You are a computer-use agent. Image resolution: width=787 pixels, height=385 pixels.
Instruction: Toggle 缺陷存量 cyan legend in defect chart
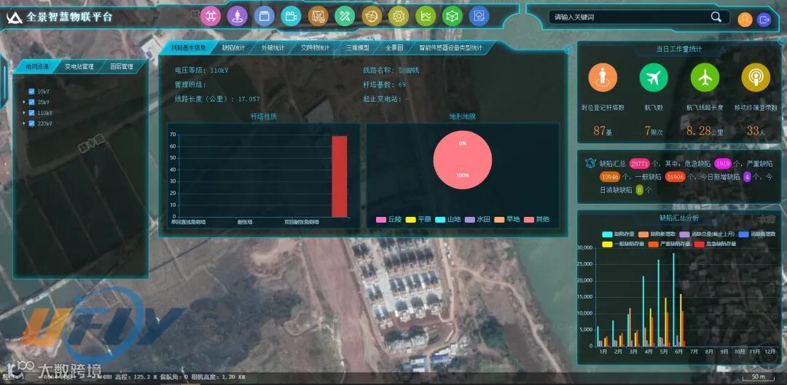[607, 234]
